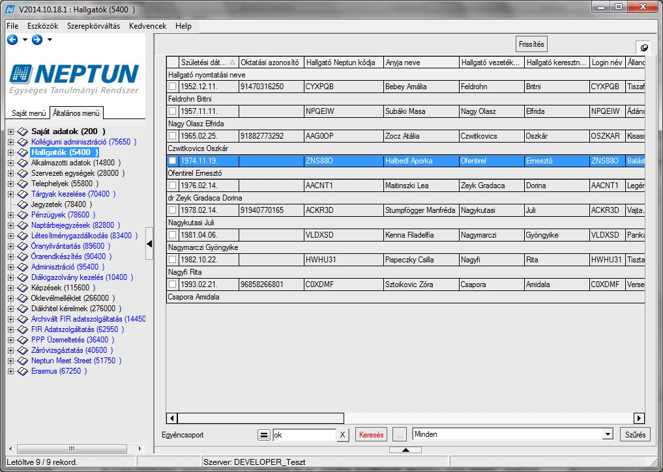The height and width of the screenshot is (472, 663).
Task: Check the box for Ofentirel Ernesztó row
Action: 173,161
